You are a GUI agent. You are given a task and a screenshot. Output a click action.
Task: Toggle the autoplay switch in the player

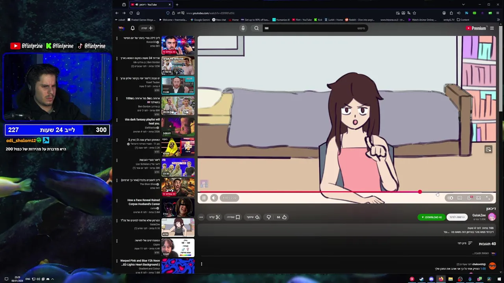pyautogui.click(x=450, y=198)
